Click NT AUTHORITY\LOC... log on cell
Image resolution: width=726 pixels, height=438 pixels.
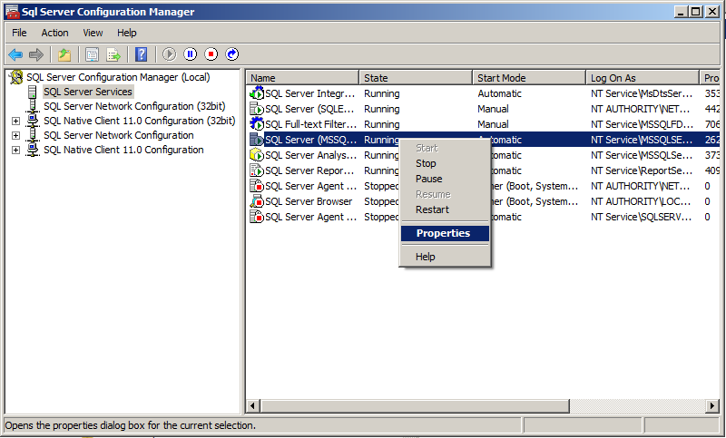tap(641, 201)
